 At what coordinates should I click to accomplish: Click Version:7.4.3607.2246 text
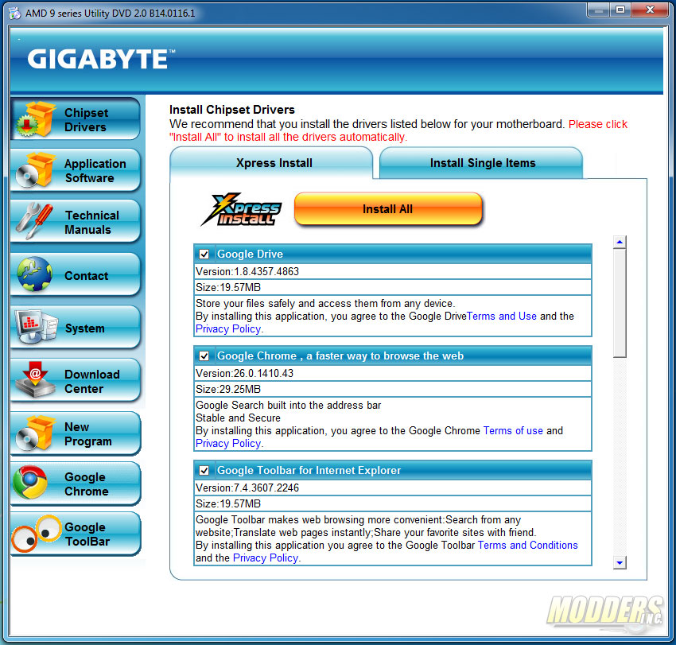tap(247, 488)
